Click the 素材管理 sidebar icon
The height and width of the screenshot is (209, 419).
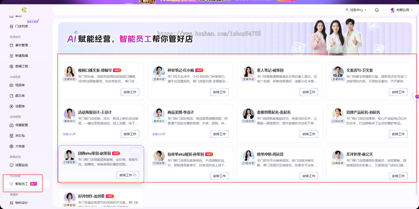tap(12, 45)
